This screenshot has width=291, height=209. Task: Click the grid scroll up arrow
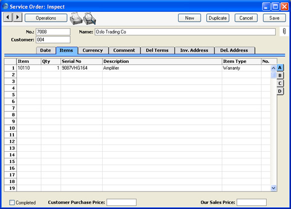click(x=274, y=68)
